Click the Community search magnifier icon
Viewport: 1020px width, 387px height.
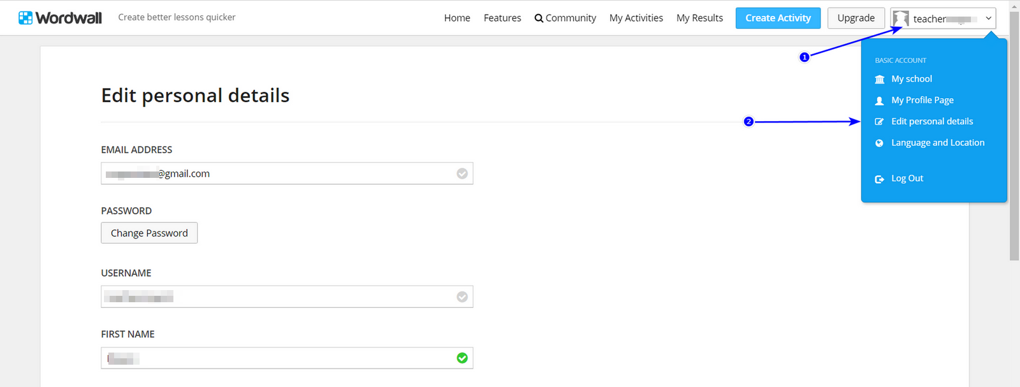coord(539,18)
